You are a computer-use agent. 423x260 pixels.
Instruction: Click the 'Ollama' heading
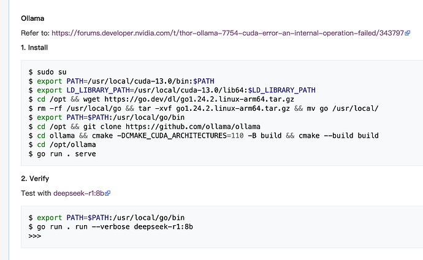tap(32, 18)
